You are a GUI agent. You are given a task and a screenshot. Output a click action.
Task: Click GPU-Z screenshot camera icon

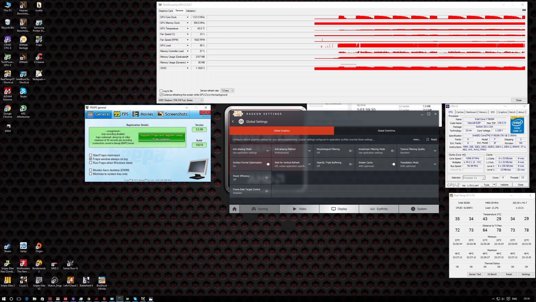524,10
